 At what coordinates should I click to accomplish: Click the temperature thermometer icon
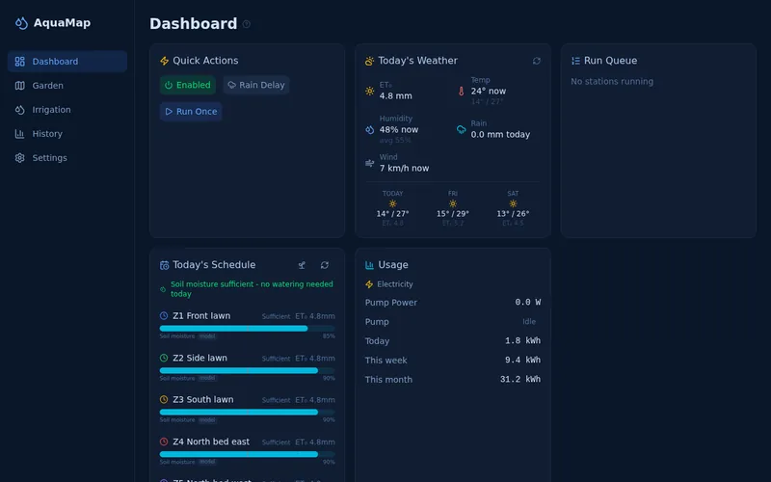click(x=462, y=91)
